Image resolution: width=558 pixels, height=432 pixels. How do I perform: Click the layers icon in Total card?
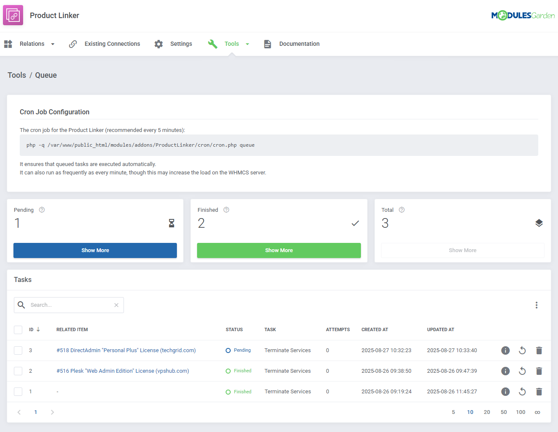(539, 223)
